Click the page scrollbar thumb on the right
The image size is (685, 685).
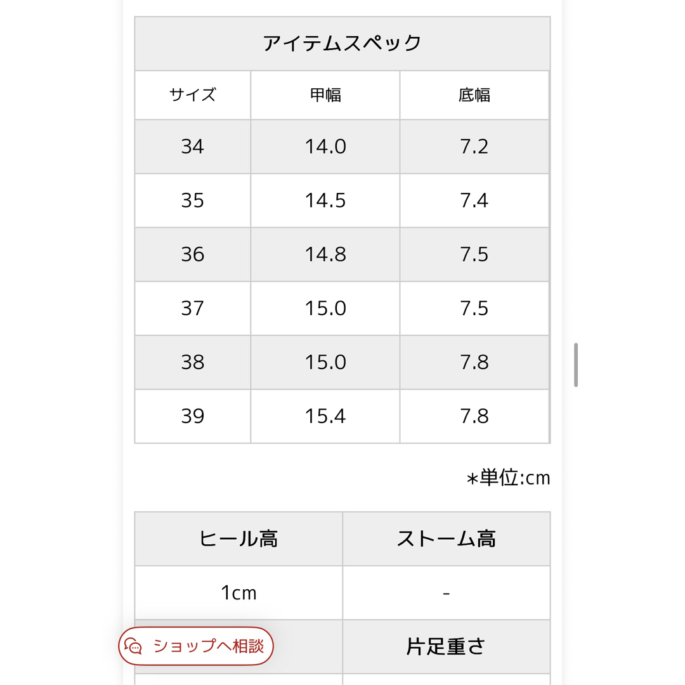pos(576,365)
